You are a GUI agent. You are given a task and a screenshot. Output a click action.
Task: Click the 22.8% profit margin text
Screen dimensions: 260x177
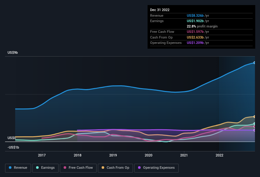[x=202, y=26]
